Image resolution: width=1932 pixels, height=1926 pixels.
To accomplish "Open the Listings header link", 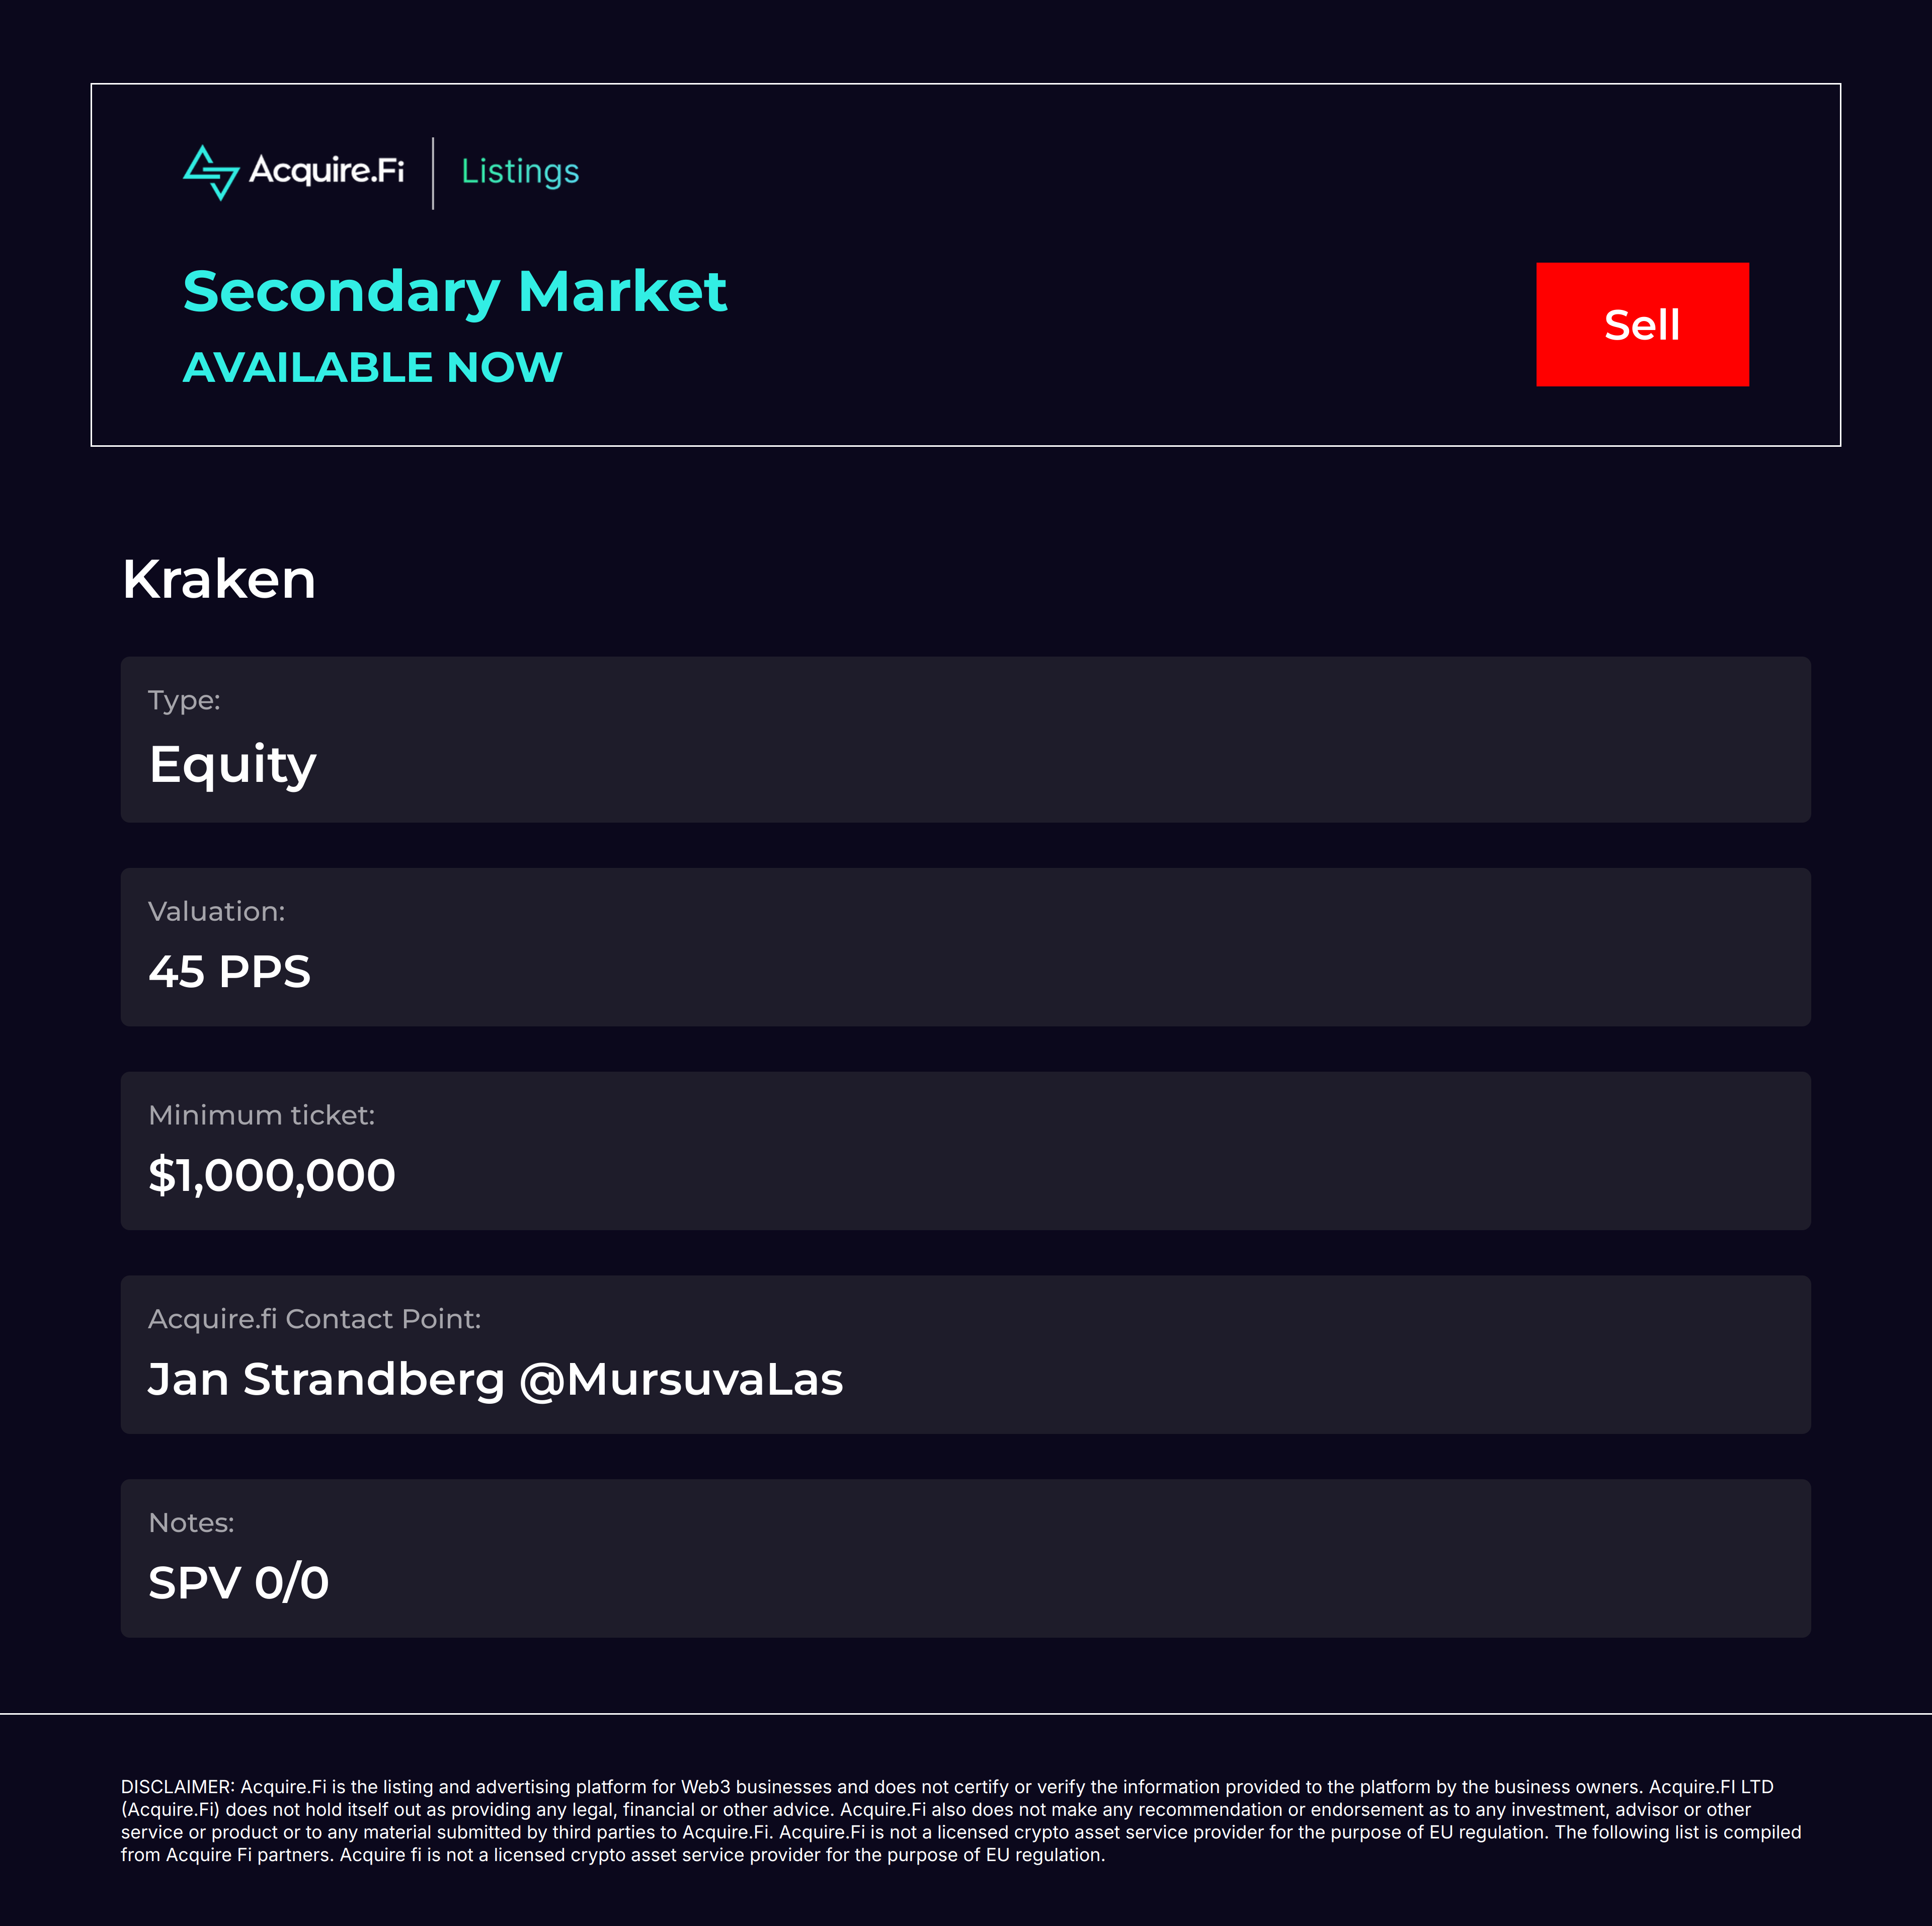I will coord(520,171).
